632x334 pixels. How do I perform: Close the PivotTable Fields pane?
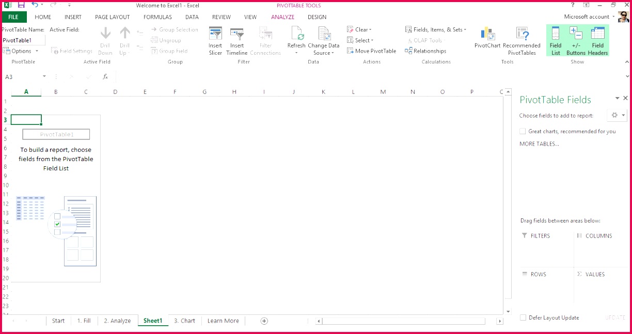[625, 98]
